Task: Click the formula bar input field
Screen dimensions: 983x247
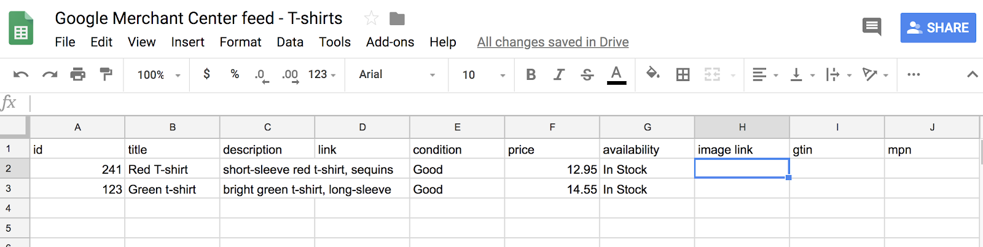Action: (491, 103)
